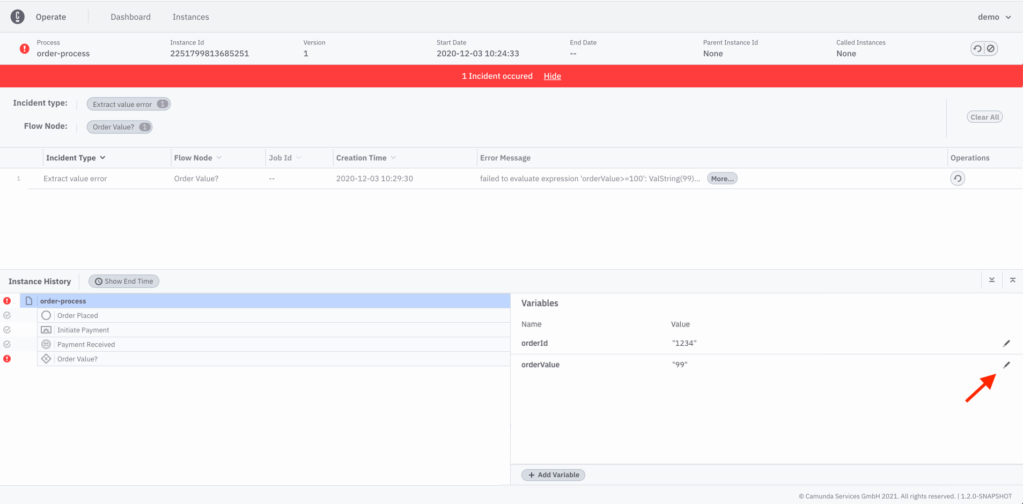This screenshot has width=1023, height=504.
Task: Edit the orderId variable pencil icon
Action: point(1006,343)
